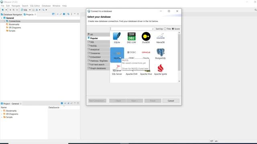Choose the SQL Server driver
Image resolution: width=257 pixels, height=144 pixels.
(x=117, y=70)
